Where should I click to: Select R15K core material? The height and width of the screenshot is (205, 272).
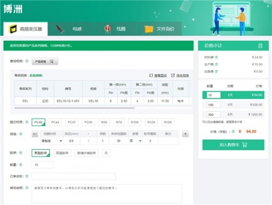tap(168, 122)
